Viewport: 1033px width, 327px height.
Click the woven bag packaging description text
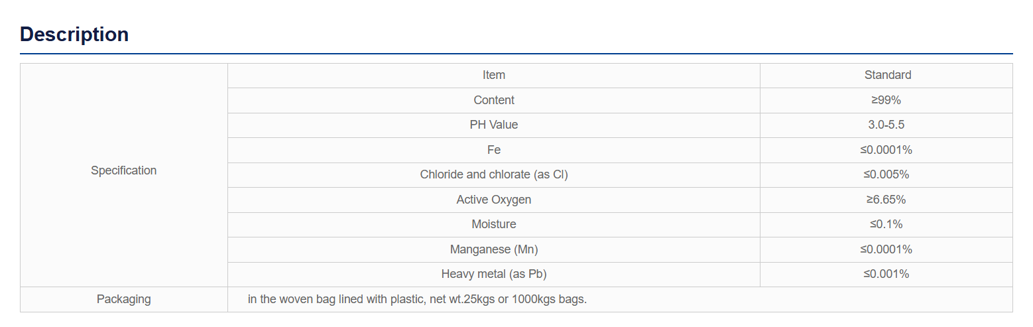pos(418,299)
